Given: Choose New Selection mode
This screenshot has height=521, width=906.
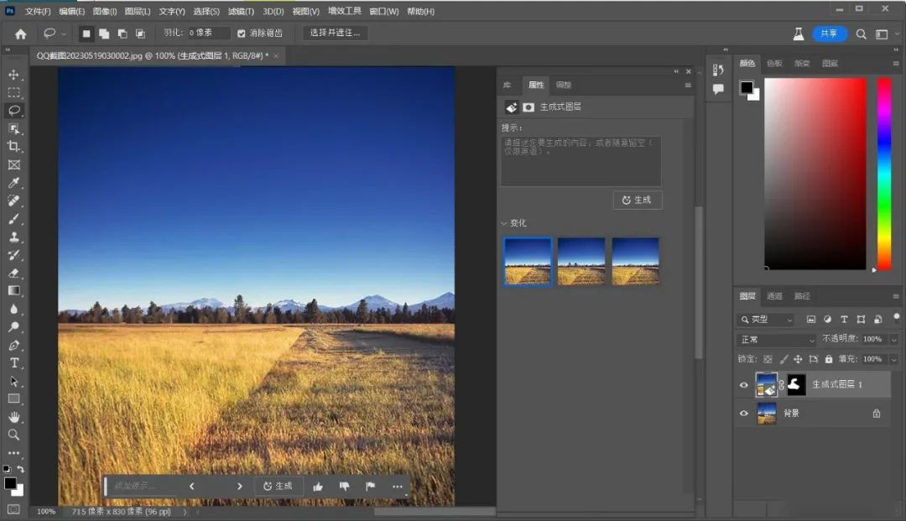Looking at the screenshot, I should (86, 34).
